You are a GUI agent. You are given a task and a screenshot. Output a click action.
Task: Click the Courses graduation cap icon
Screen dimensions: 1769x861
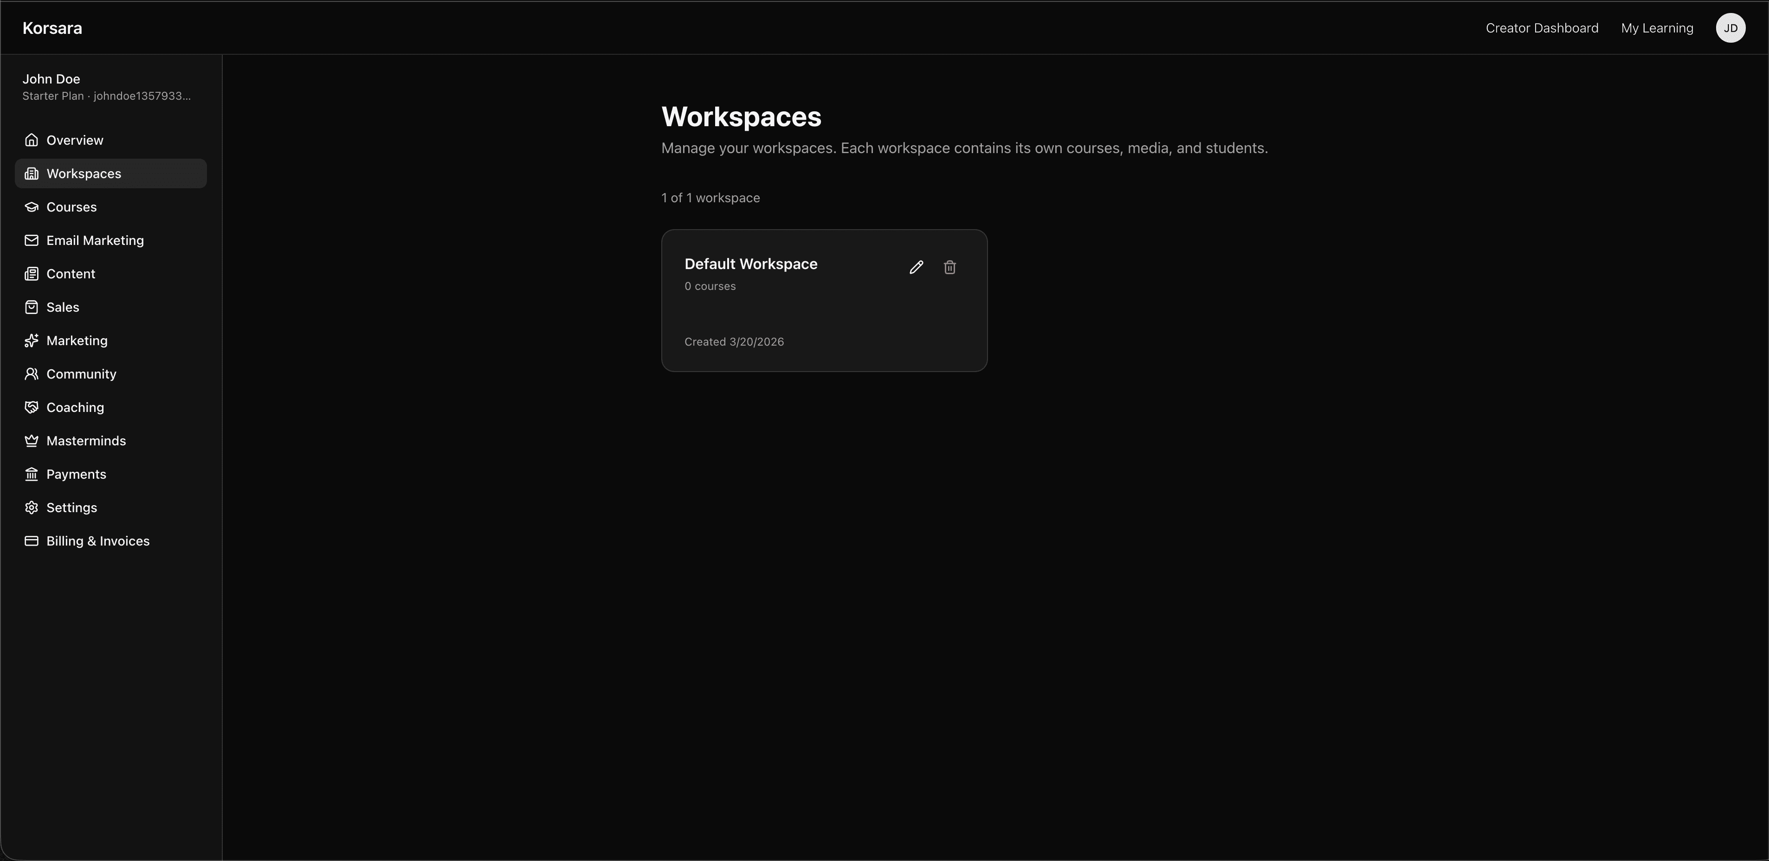pos(32,206)
